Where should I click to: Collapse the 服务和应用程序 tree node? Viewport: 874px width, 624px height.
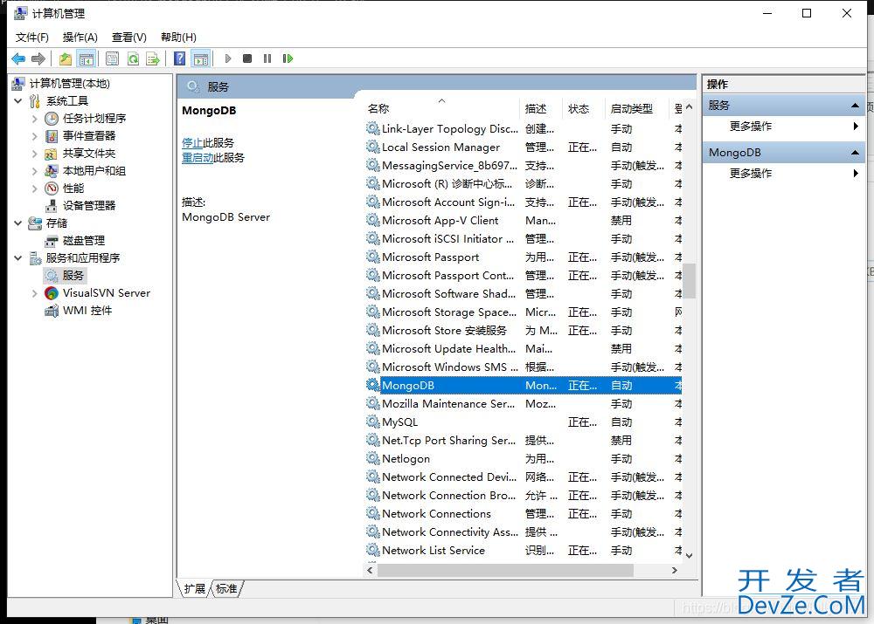(17, 257)
